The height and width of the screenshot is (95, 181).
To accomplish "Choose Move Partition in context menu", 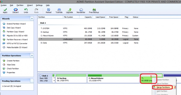I will [162, 83].
